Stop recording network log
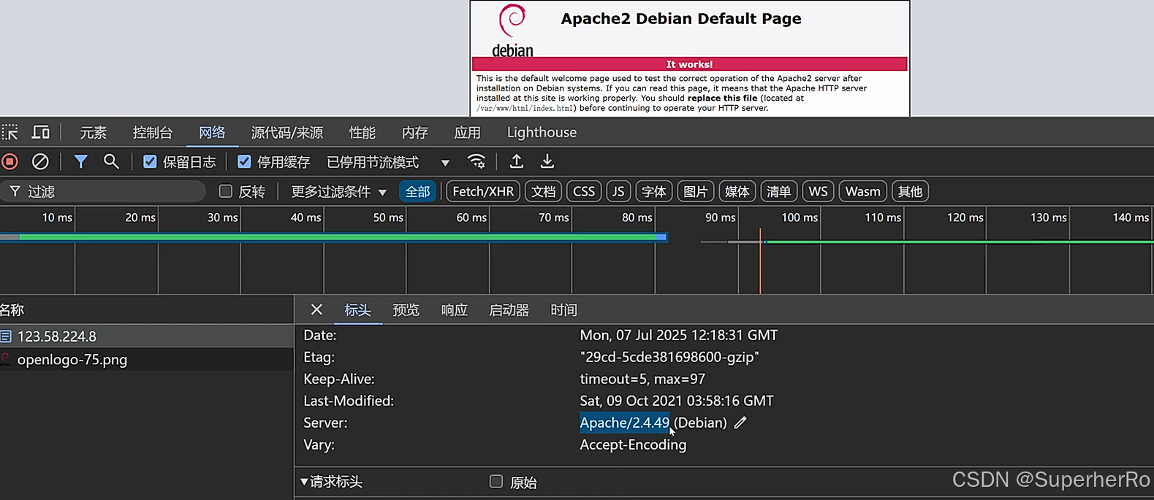 tap(10, 161)
